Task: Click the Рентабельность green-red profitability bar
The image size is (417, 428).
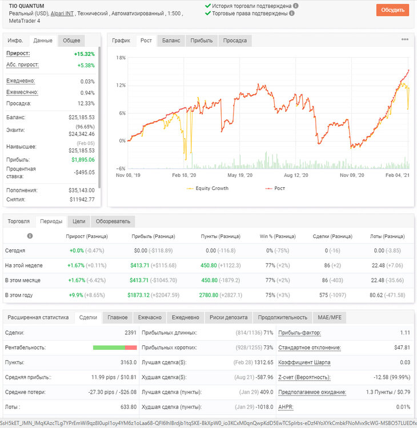Action: pos(115,348)
